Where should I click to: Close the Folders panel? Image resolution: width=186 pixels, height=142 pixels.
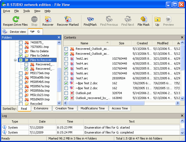click(59, 37)
